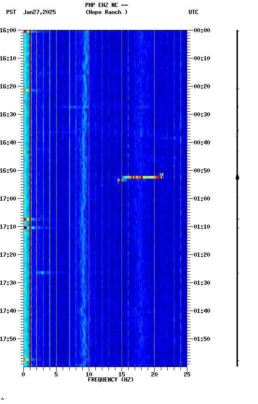Click the '00:20' UTC time label
Viewport: 258px width, 404px height.
pyautogui.click(x=202, y=87)
